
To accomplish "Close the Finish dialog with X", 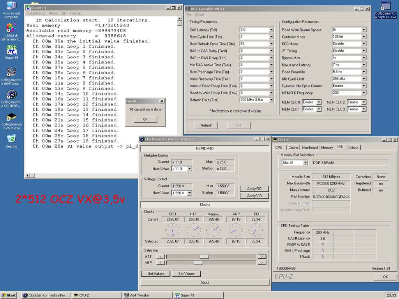I will click(162, 101).
